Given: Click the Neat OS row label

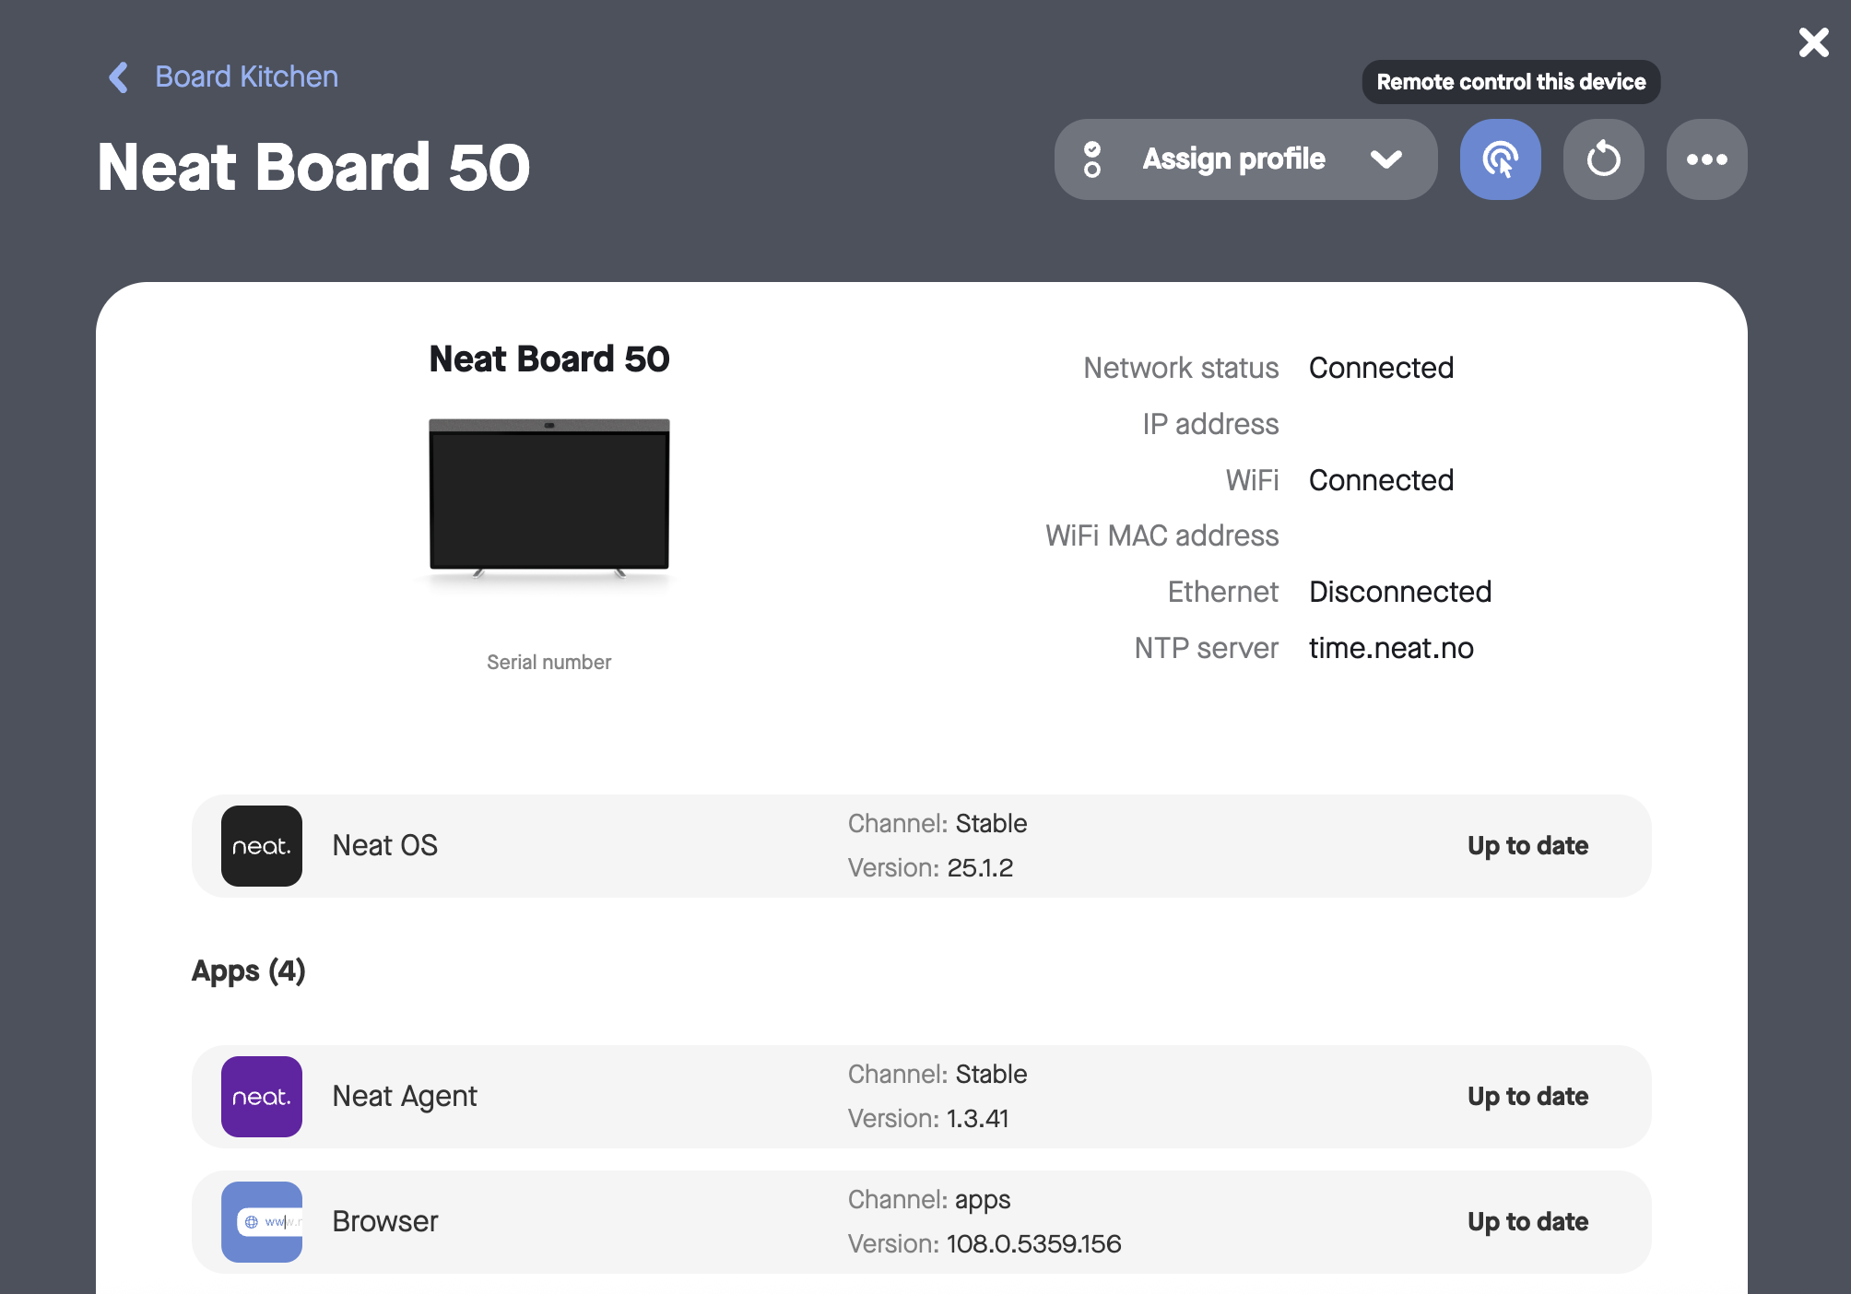Looking at the screenshot, I should pos(385,845).
